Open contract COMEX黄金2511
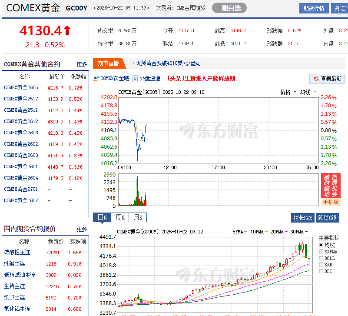Image resolution: width=348 pixels, height=316 pixels. (x=21, y=110)
